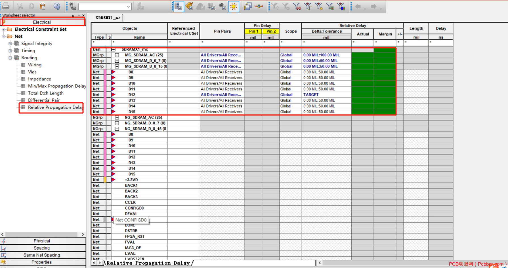
Task: Collapse the Routing tree node
Action: coord(10,58)
